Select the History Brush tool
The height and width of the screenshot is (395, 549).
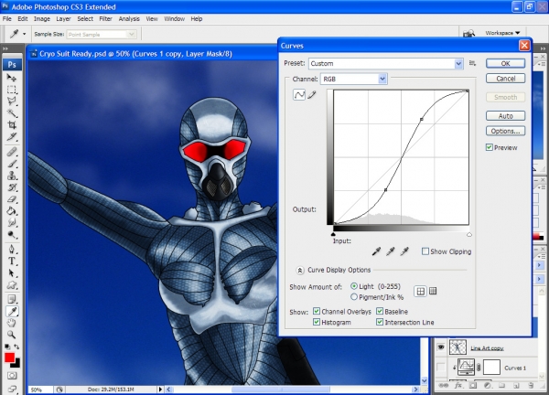coord(12,187)
